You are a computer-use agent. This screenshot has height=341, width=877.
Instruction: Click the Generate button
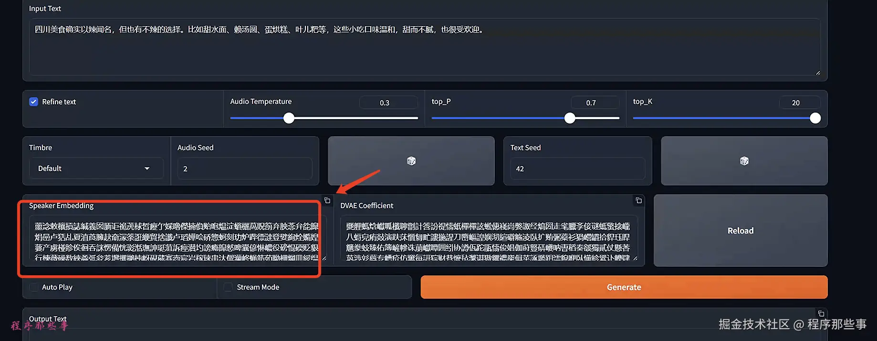(x=624, y=287)
